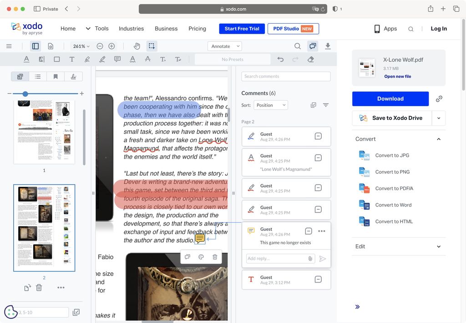Expand the Edit section in the right sidebar
Screen dimensions: 466x323
click(398, 246)
